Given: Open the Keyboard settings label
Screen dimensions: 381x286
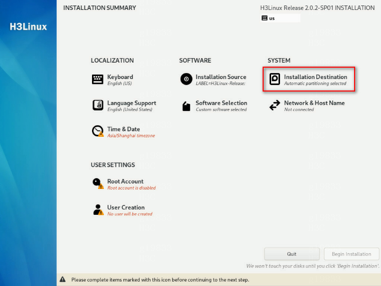Looking at the screenshot, I should (120, 77).
